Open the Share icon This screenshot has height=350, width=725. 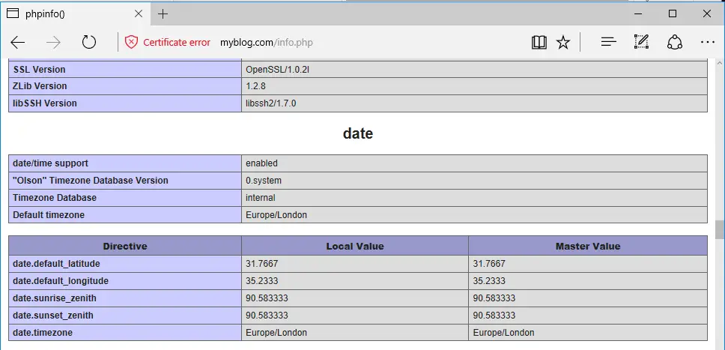click(675, 42)
